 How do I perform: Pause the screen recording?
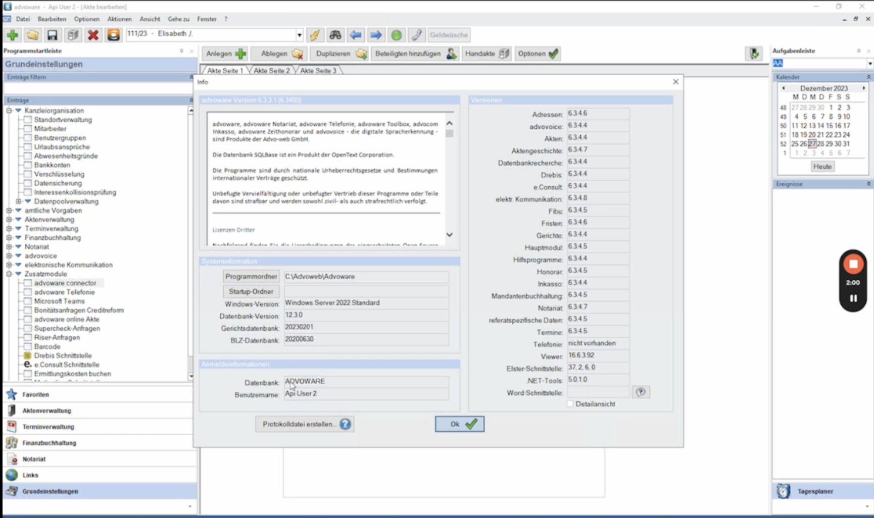click(853, 298)
